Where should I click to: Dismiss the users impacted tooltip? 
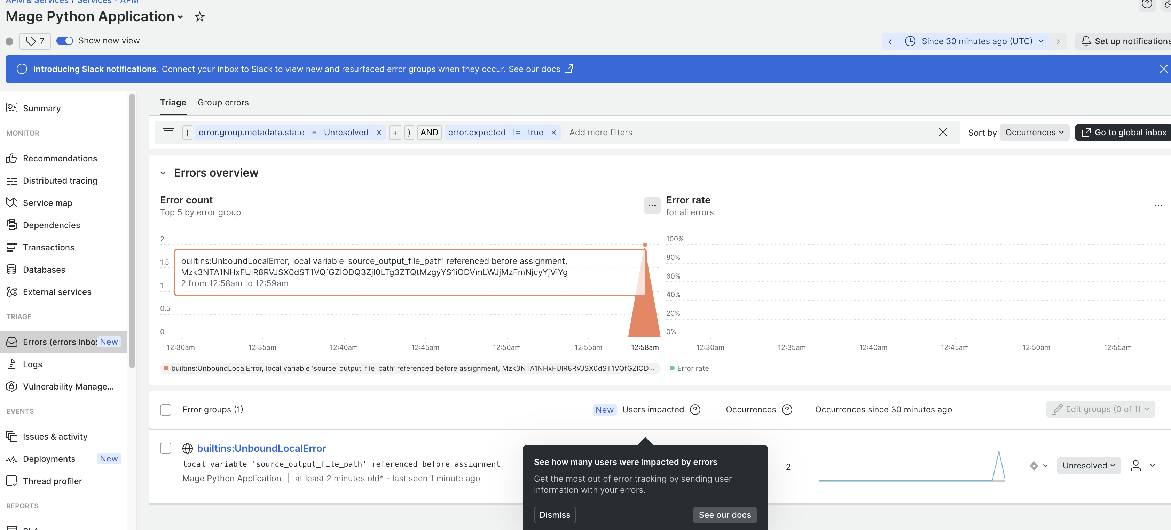(x=555, y=515)
